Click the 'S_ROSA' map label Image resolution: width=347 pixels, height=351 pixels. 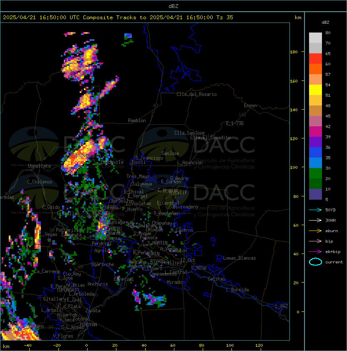[199, 268]
